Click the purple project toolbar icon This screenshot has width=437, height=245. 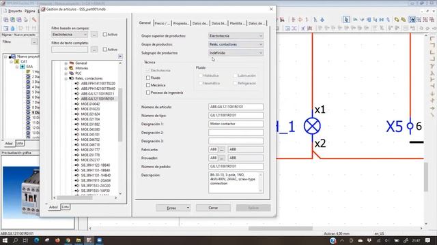pyautogui.click(x=19, y=20)
